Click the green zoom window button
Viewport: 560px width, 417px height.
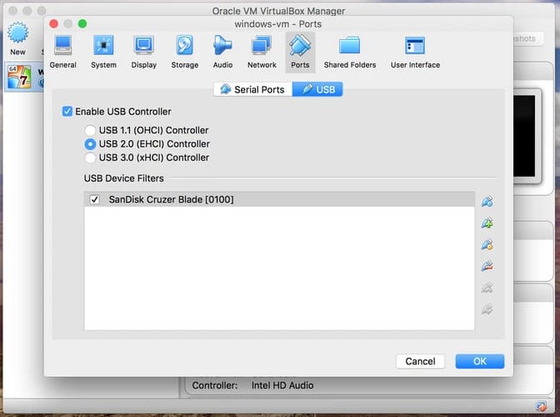[82, 24]
